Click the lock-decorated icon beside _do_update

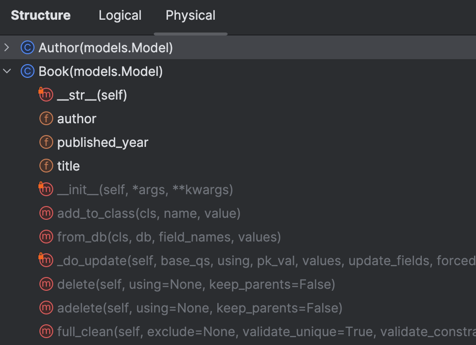(x=46, y=260)
